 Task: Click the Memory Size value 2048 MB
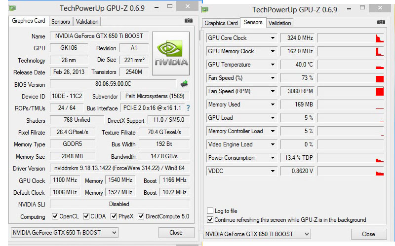tap(72, 156)
